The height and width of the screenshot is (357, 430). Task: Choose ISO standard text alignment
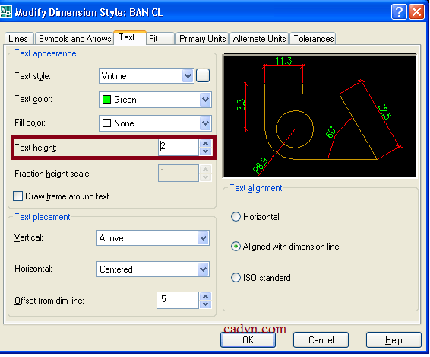coord(236,278)
